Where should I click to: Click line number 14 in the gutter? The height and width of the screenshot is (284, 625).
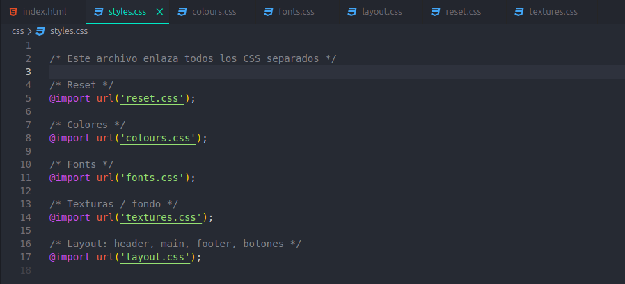[x=26, y=218]
